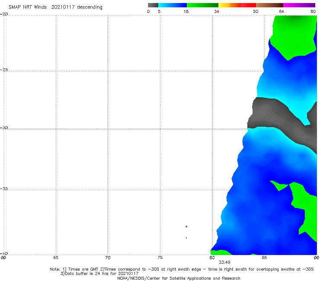The image size is (320, 281).
Task: Click the green 18-34 colorbar segment
Action: 202,5
